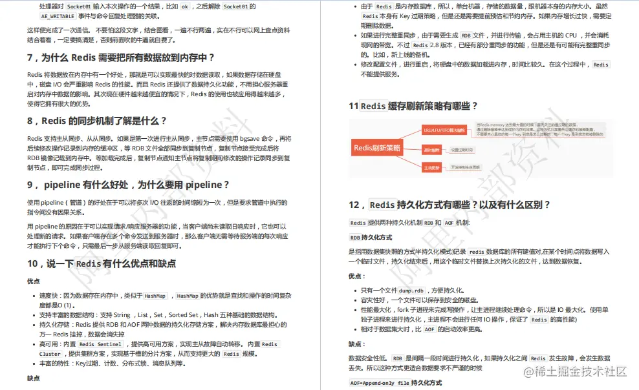Click the "Redis Sentinel" inline code
The image size is (639, 390).
point(100,344)
